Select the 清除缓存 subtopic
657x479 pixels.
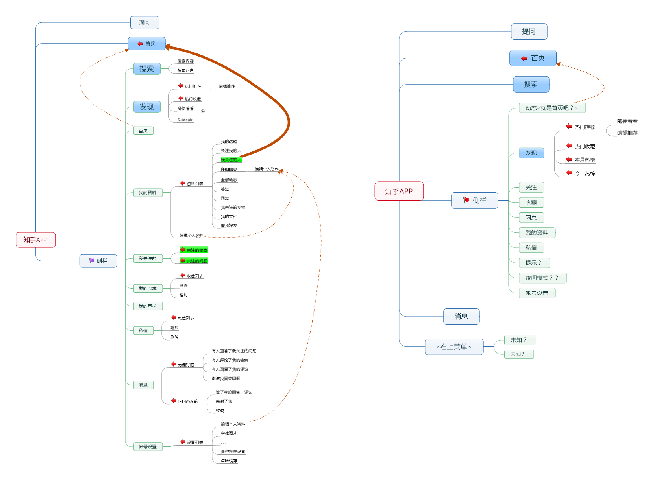[x=229, y=461]
